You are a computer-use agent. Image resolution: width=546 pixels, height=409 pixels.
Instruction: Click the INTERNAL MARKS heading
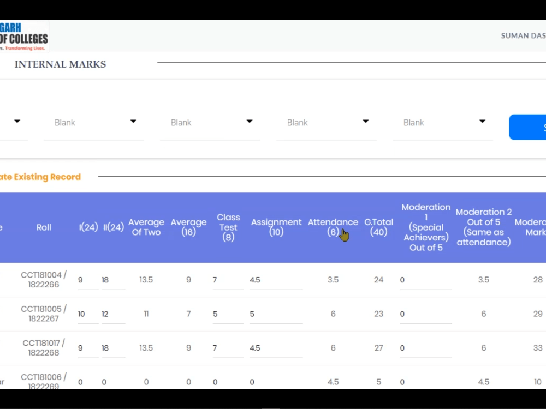tap(60, 64)
